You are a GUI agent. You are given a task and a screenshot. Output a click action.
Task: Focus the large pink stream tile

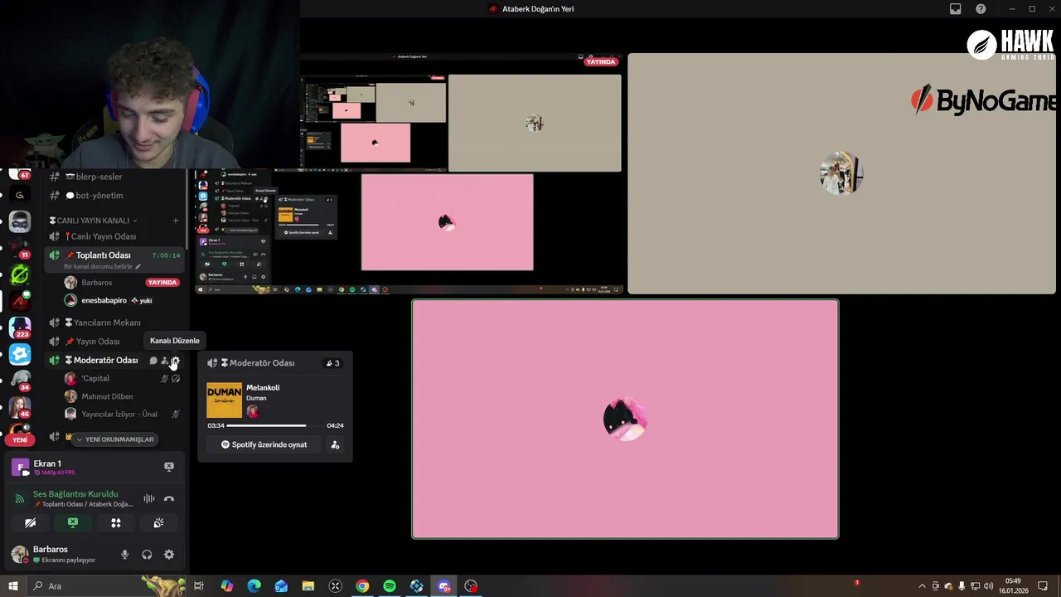pyautogui.click(x=625, y=419)
